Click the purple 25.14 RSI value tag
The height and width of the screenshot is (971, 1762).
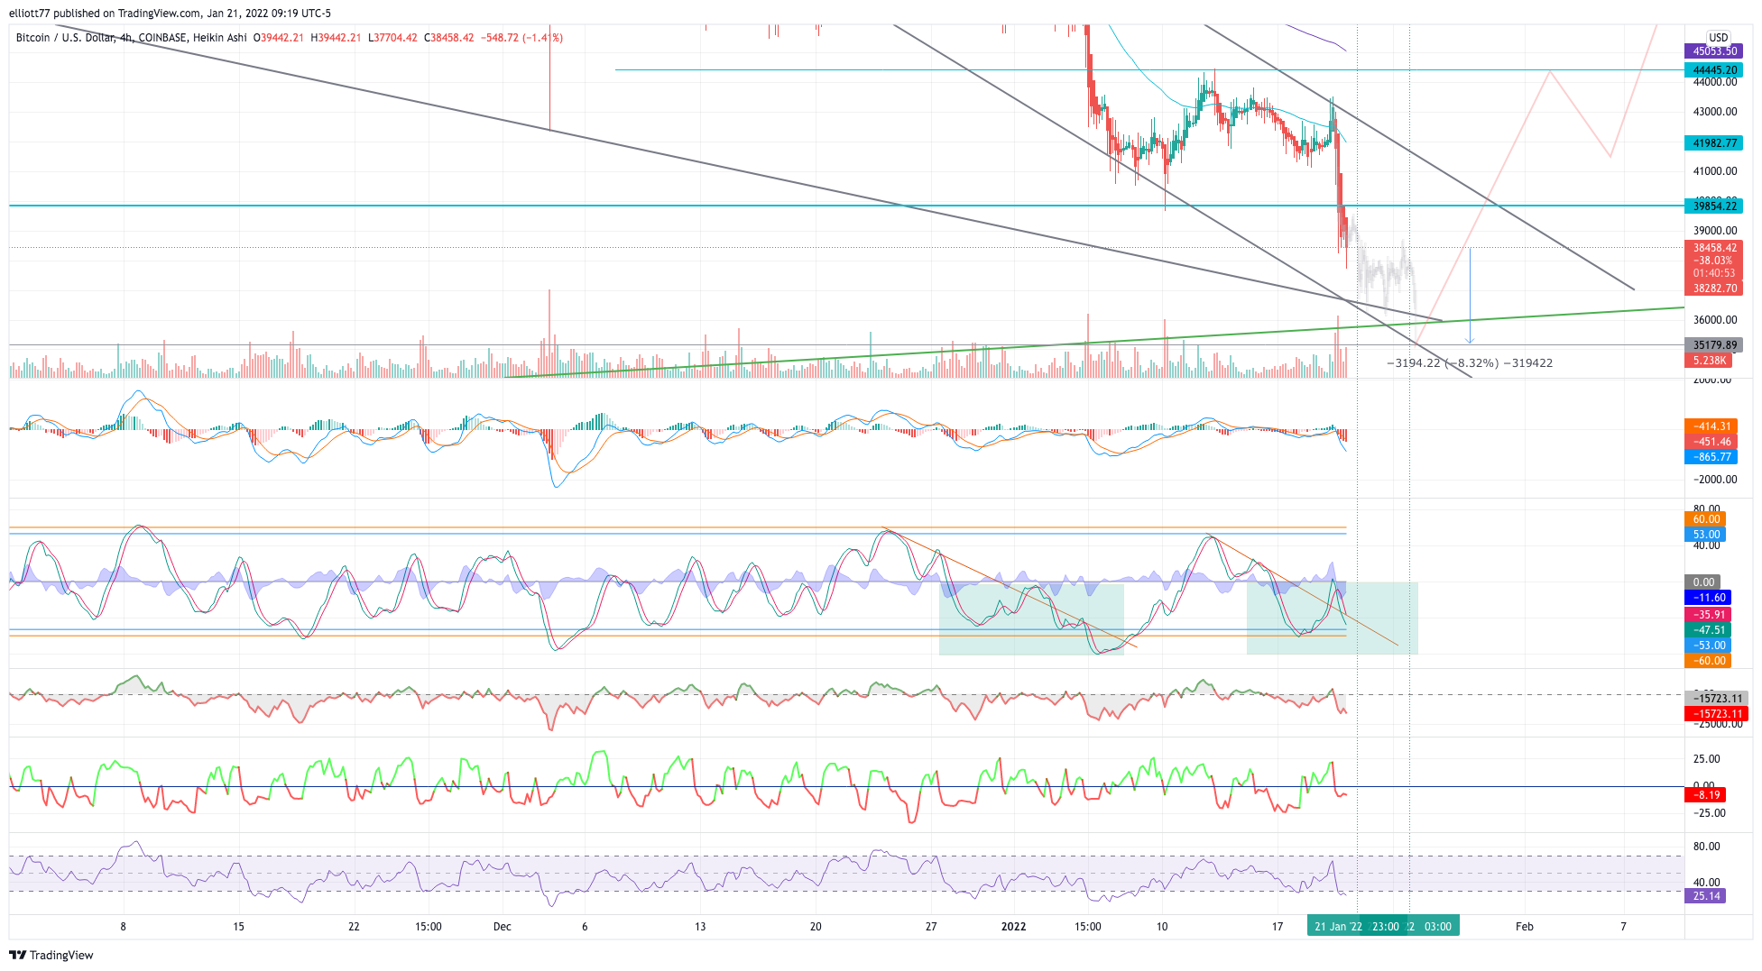coord(1704,896)
